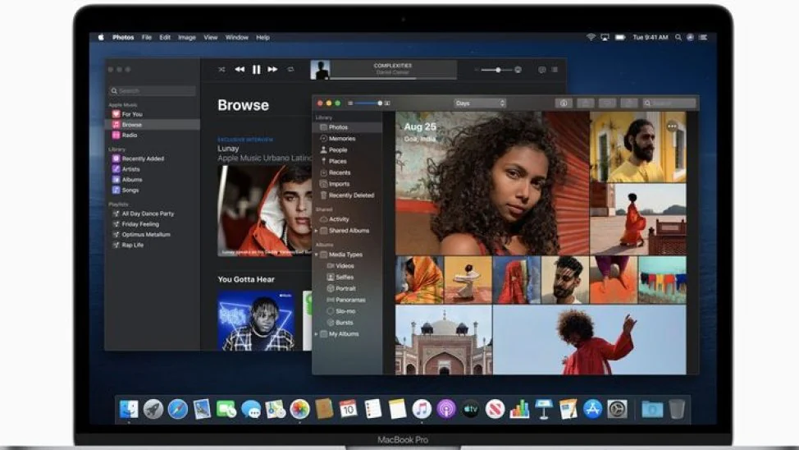Expand the Shared Albums disclosure triangle
799x450 pixels.
(317, 231)
